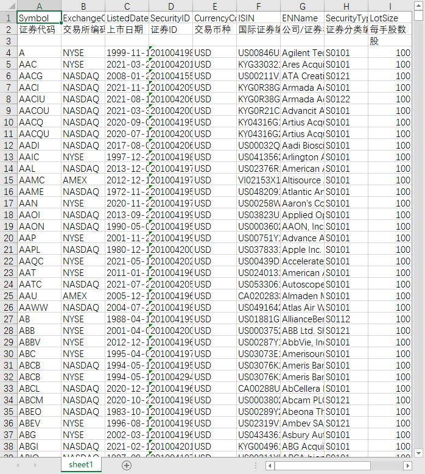
Task: Select column F header
Action: point(259,6)
